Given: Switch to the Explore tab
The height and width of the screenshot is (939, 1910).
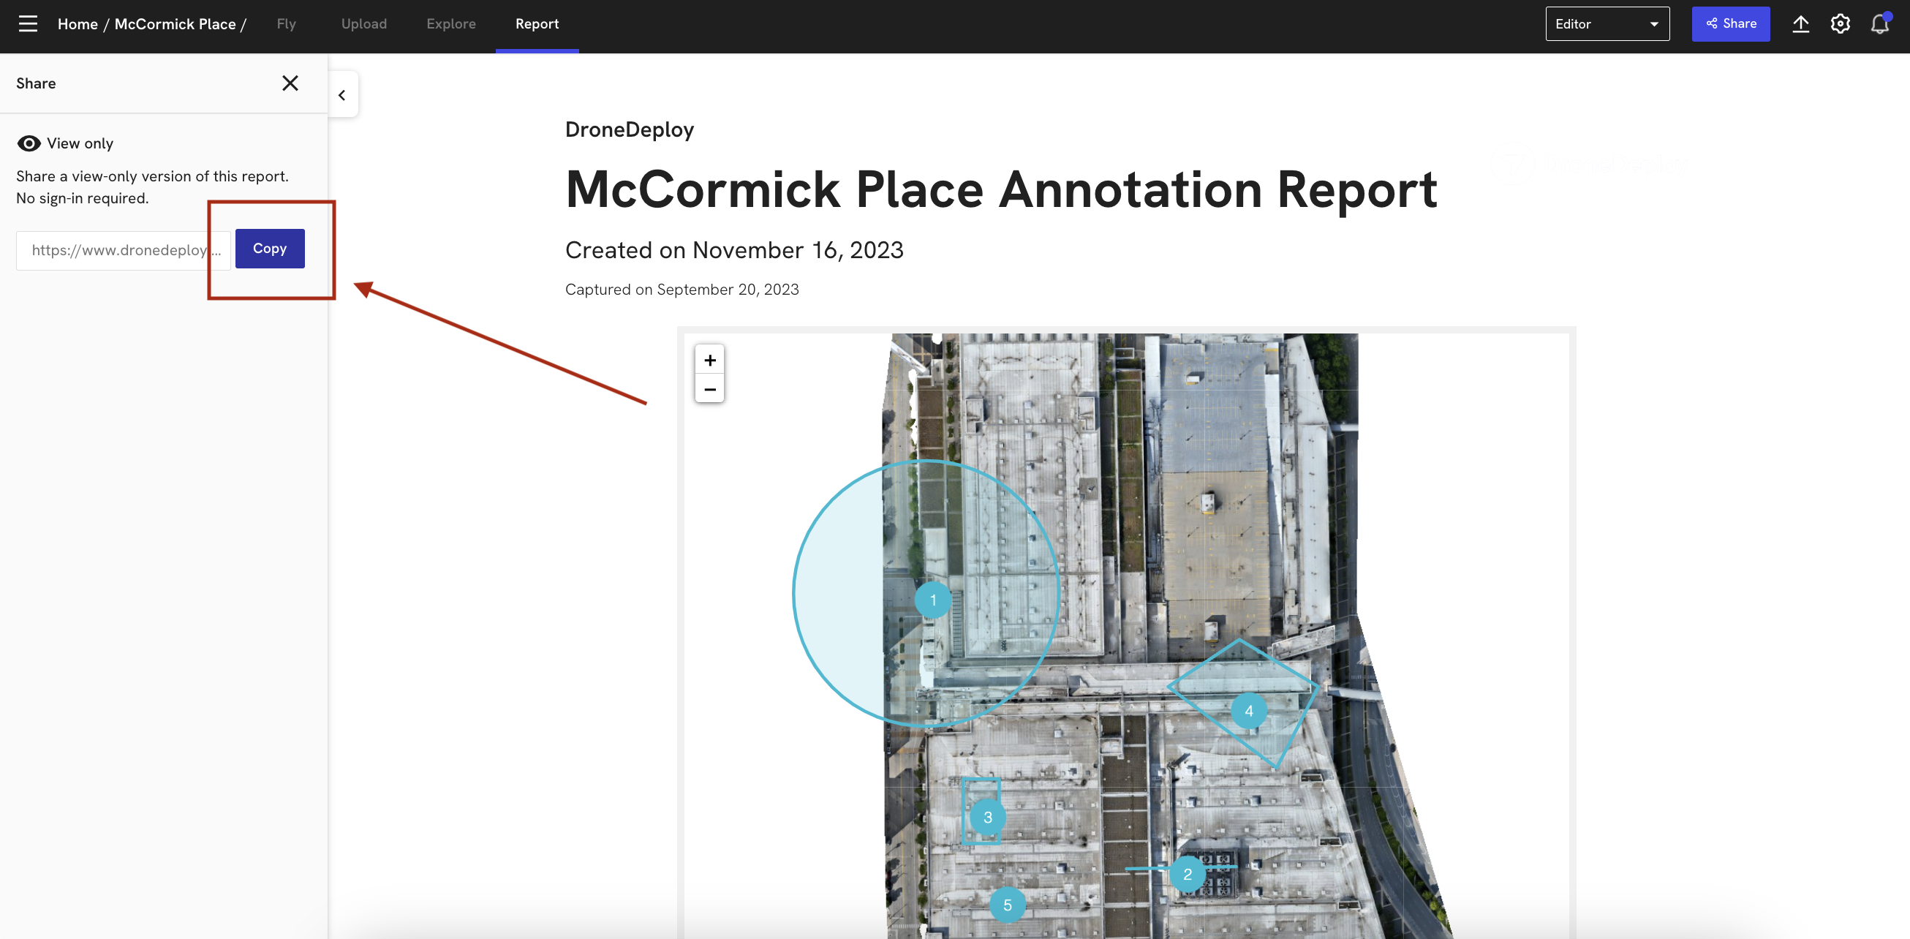Looking at the screenshot, I should (450, 23).
